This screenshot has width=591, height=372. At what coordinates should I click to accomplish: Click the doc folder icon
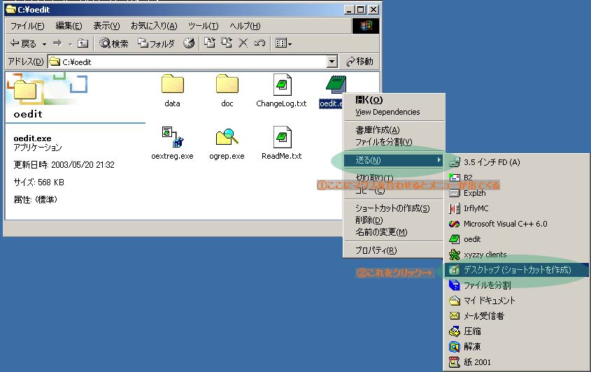pos(227,85)
